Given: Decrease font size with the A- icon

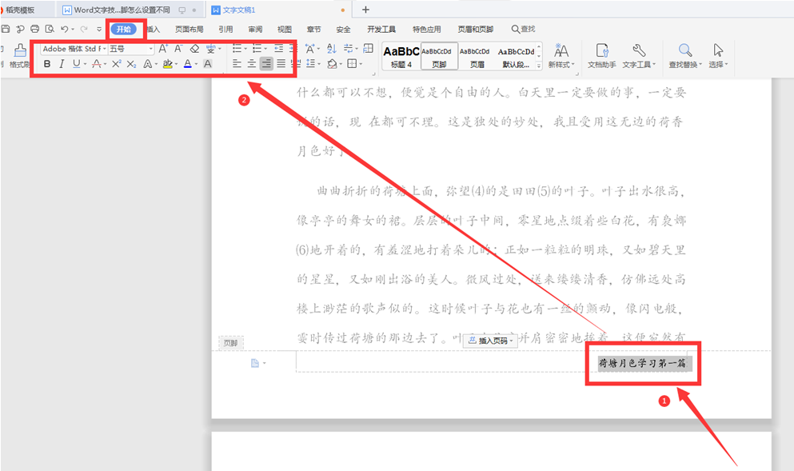Looking at the screenshot, I should point(178,49).
